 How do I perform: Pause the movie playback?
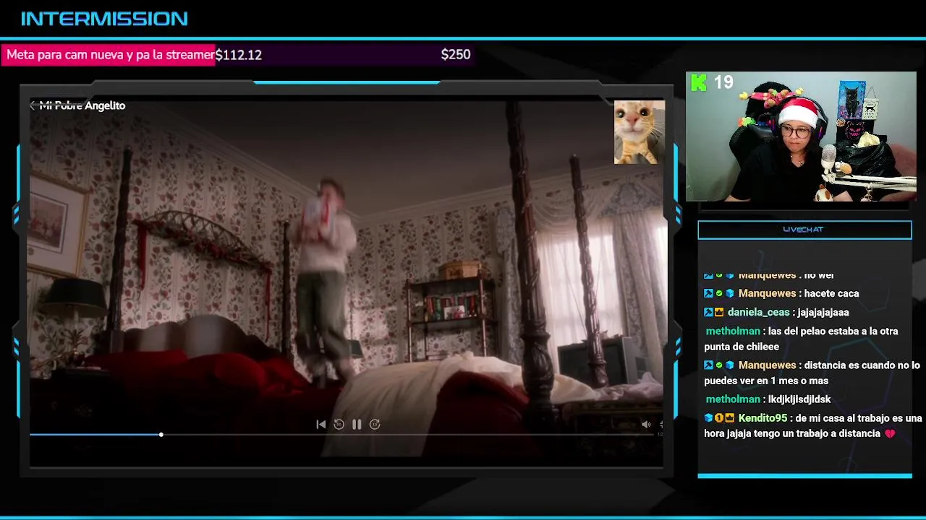click(x=357, y=425)
